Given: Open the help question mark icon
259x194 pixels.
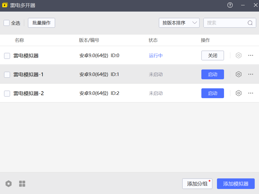Looking at the screenshot, I should 230,5.
